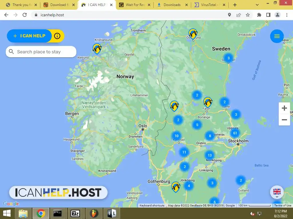293x219 pixels.
Task: Go back to previous page
Action: click(x=6, y=15)
